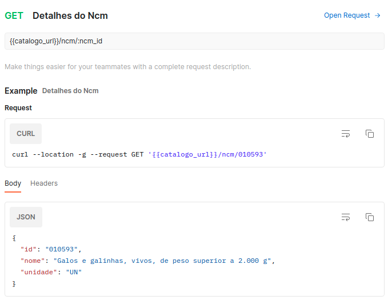This screenshot has height=304, width=392.
Task: Click the "unidade" key in JSON
Action: pos(39,272)
